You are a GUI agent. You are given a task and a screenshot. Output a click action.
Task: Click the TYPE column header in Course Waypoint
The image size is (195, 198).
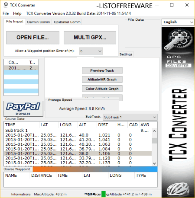coord(146,176)
